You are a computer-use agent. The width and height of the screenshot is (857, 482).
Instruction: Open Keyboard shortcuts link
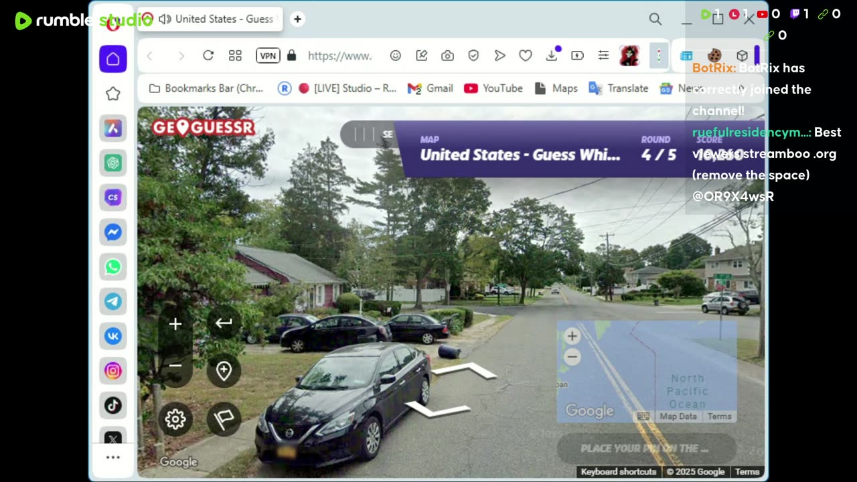(619, 472)
